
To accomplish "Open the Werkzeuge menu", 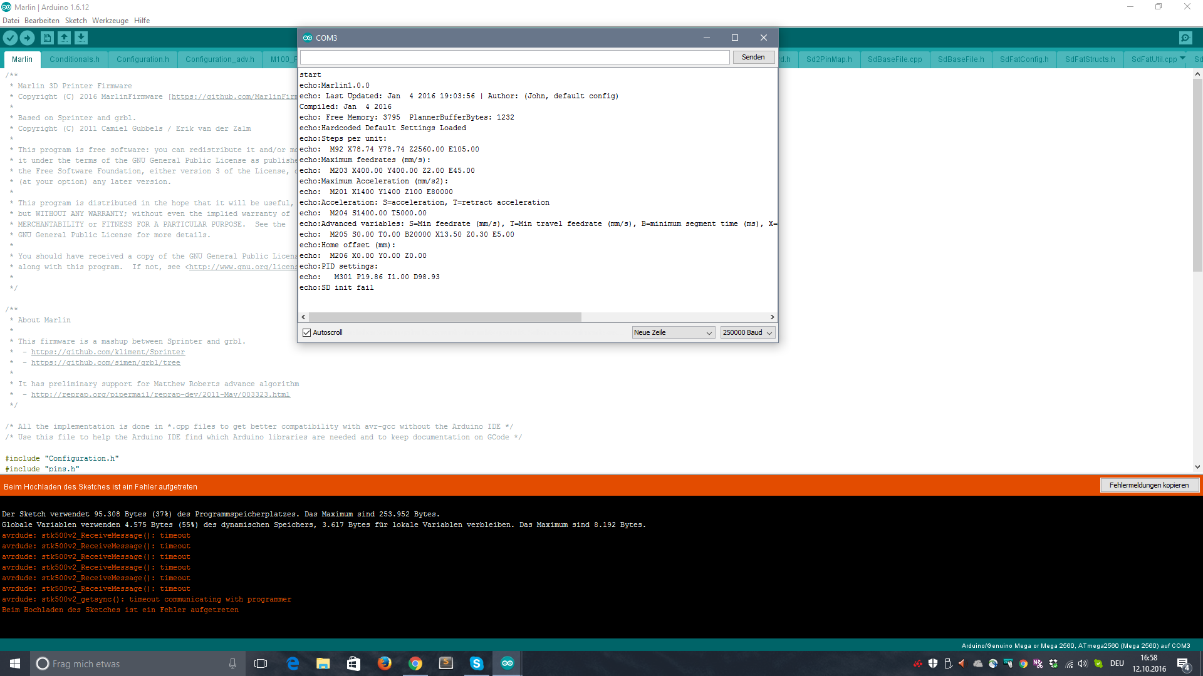I will [x=110, y=21].
